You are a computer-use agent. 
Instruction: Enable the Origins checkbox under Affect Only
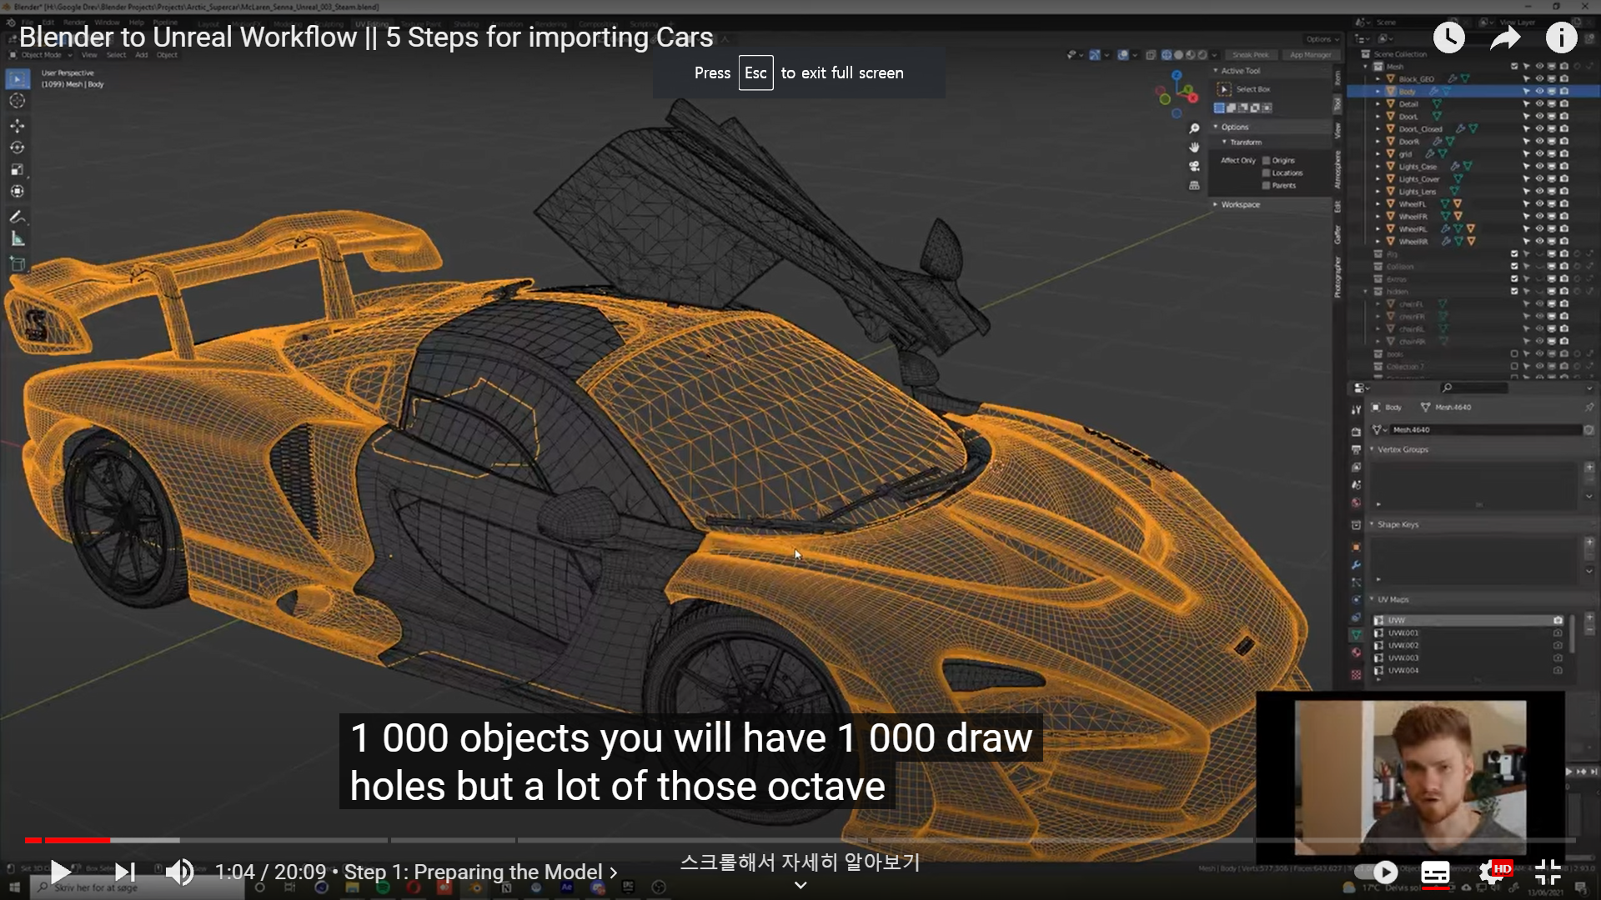click(x=1266, y=160)
